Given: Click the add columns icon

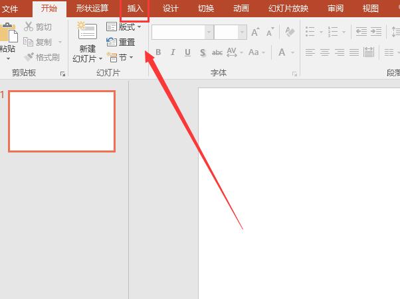Looking at the screenshot, I should tap(389, 52).
